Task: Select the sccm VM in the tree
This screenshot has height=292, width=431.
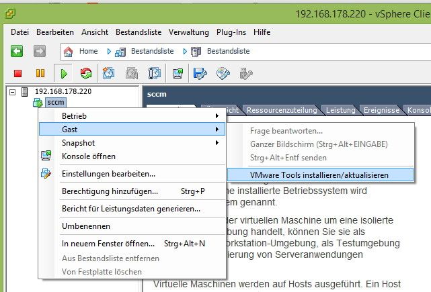Action: (56, 103)
